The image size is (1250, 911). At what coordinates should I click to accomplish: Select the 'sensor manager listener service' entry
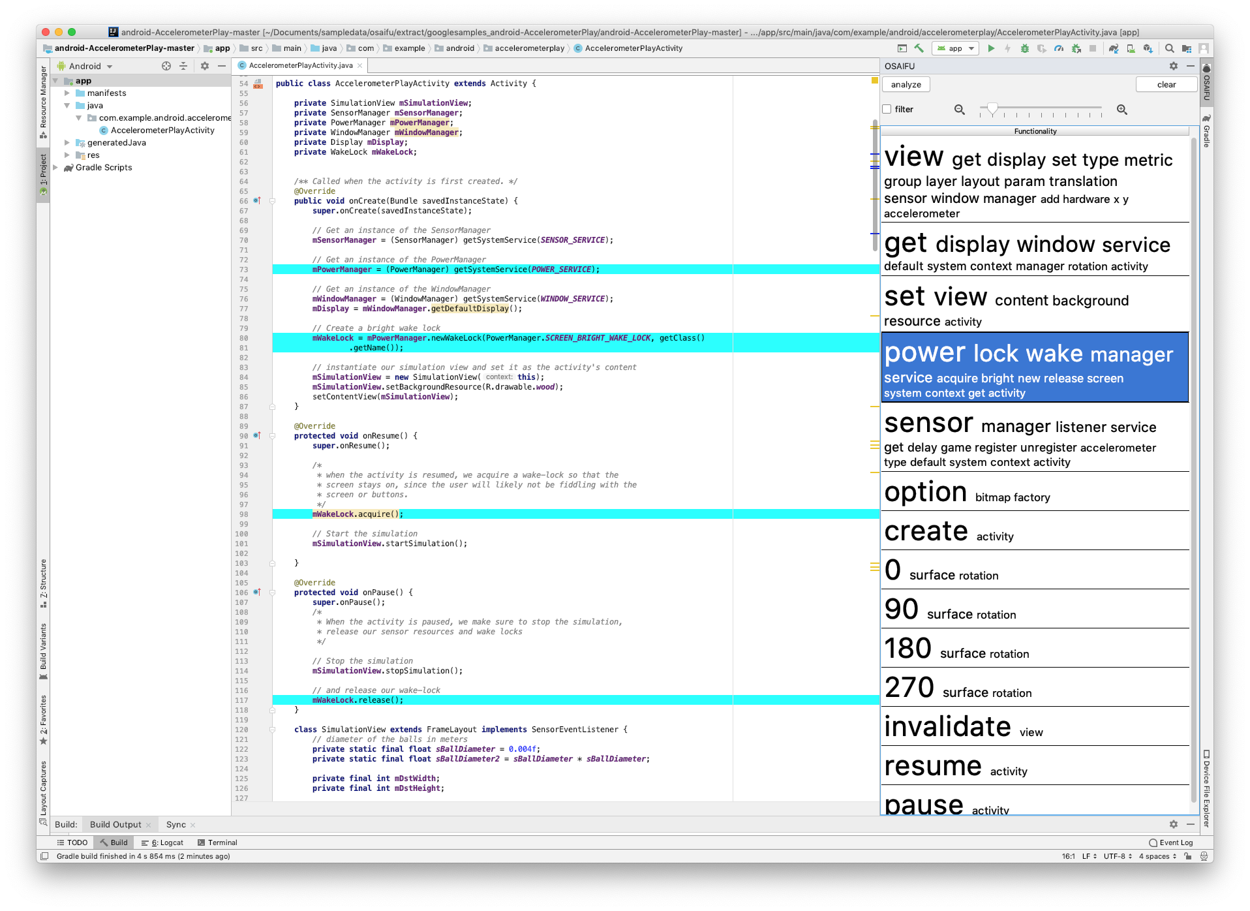[x=1035, y=438]
